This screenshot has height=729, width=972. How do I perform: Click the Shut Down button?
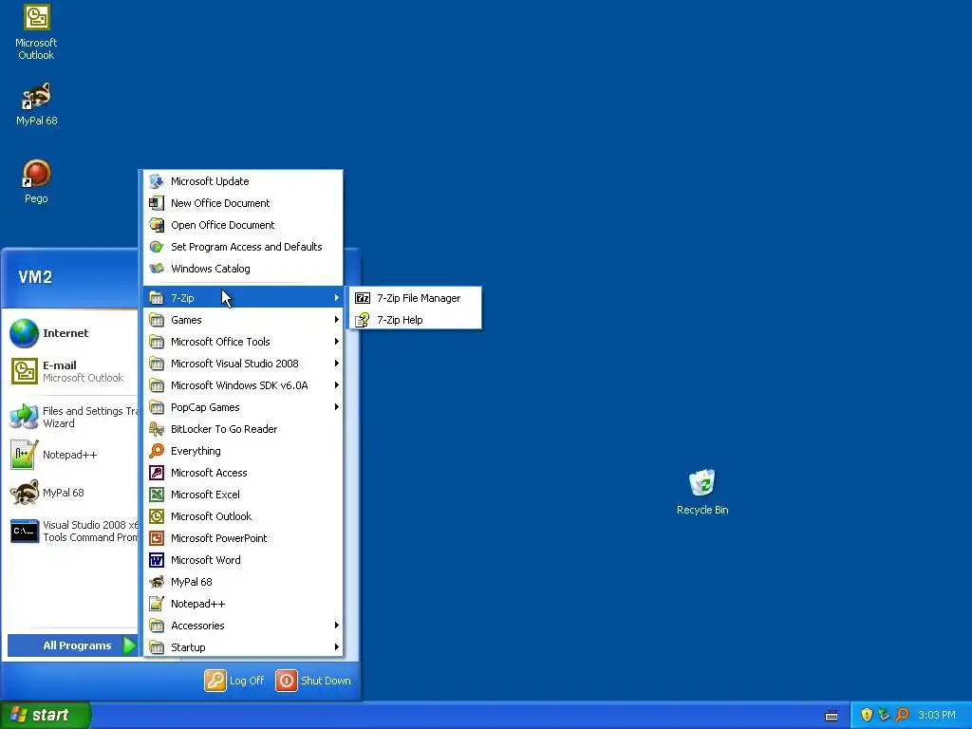[313, 681]
